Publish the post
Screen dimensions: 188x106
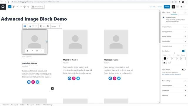pyautogui.click(x=167, y=7)
